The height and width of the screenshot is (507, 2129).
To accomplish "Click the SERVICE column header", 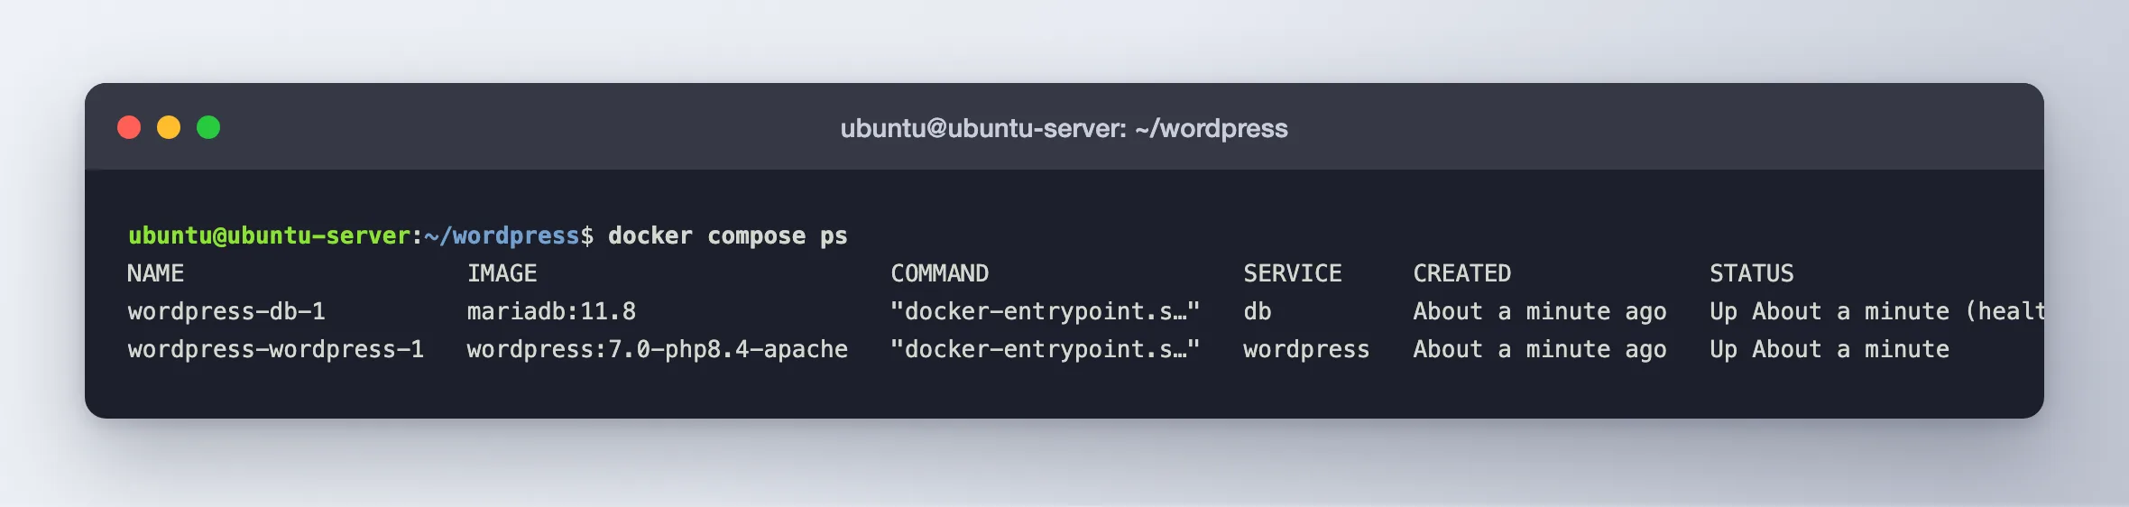I will [1292, 273].
